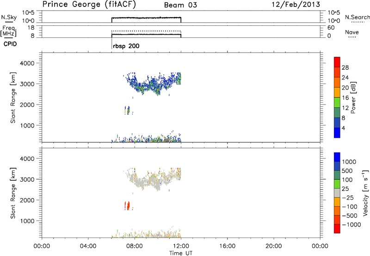
Task: Click the 'Prince George (fitACF)' plot title
Action: [x=89, y=5]
